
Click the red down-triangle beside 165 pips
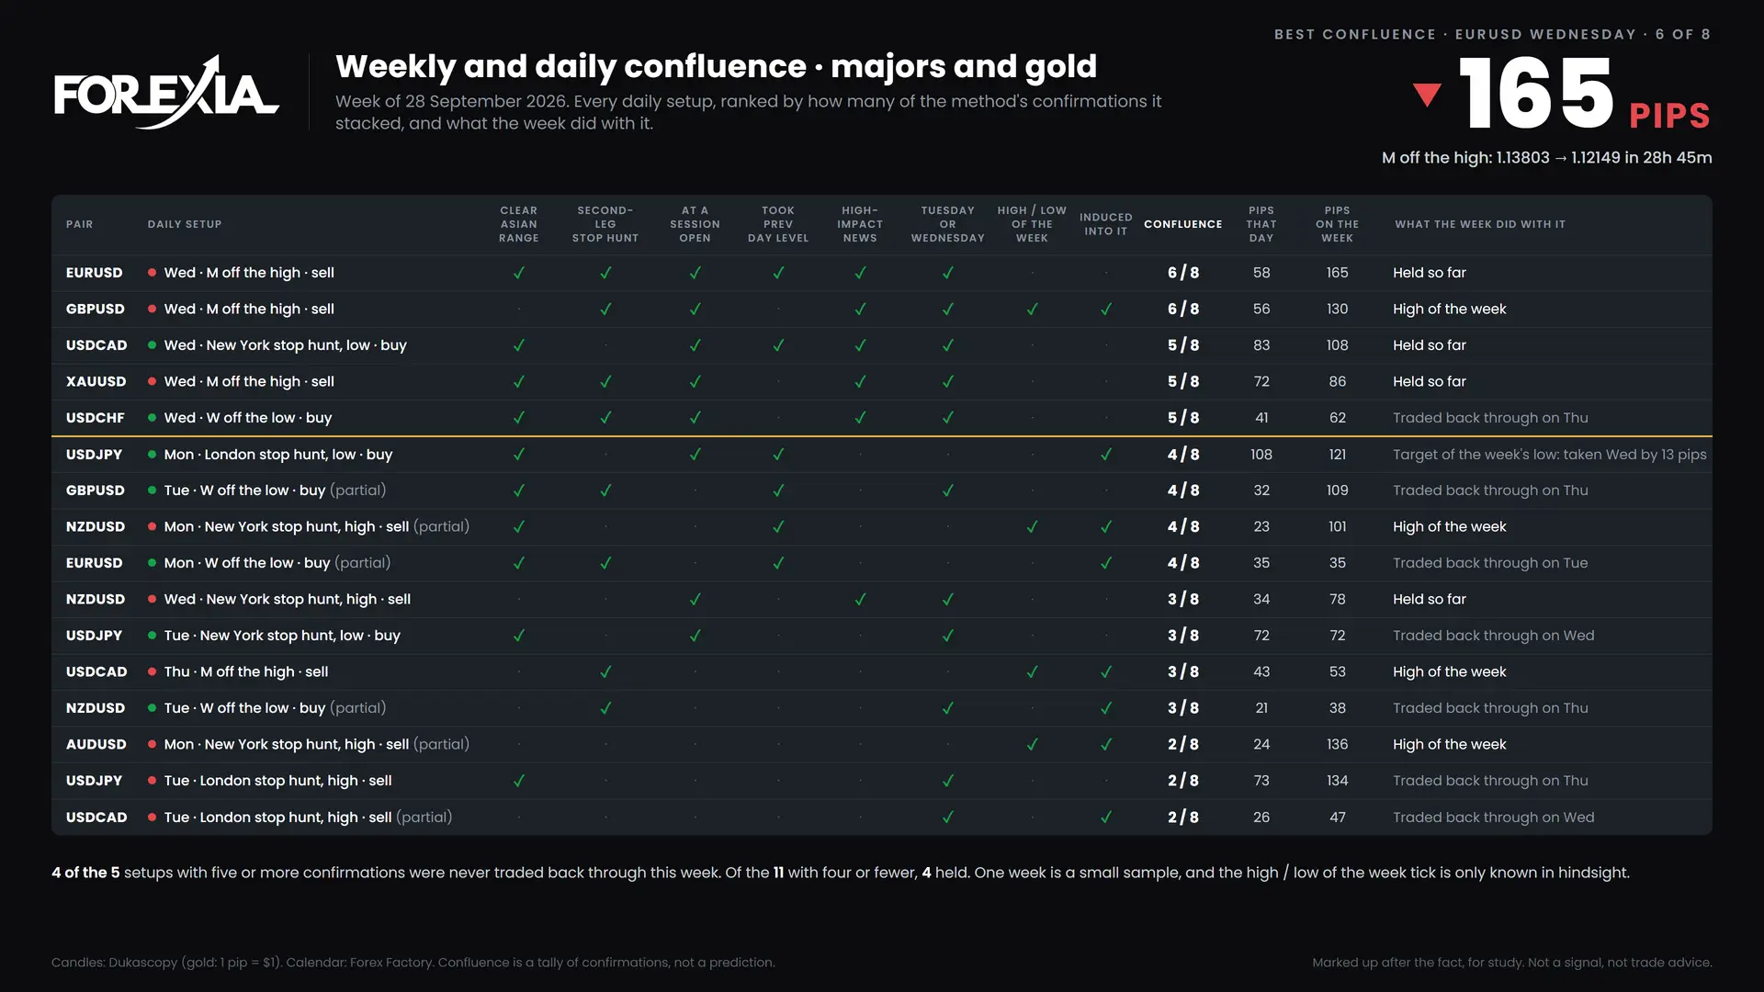coord(1427,95)
